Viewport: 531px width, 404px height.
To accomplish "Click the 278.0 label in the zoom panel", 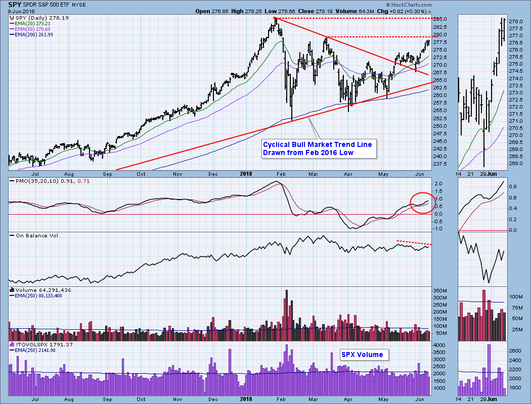I will pyautogui.click(x=516, y=21).
